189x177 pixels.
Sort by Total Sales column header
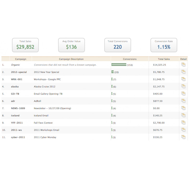(x=164, y=59)
